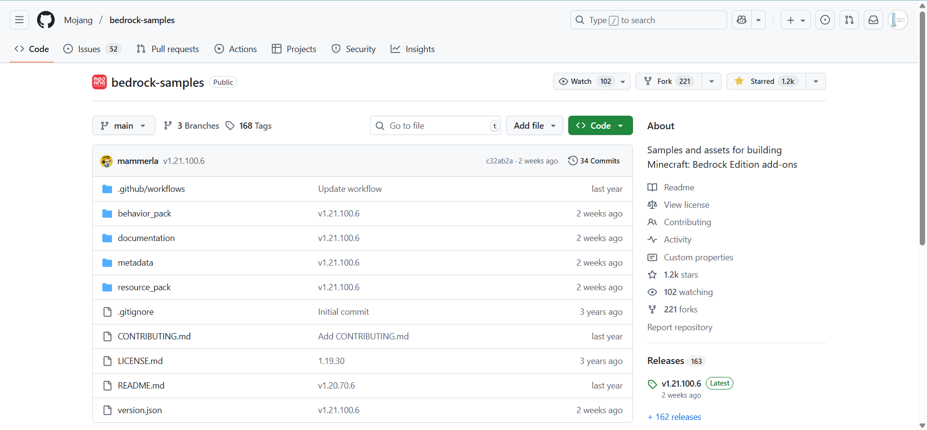Open the Projects tab
Viewport: 927px width, 430px height.
pyautogui.click(x=294, y=49)
